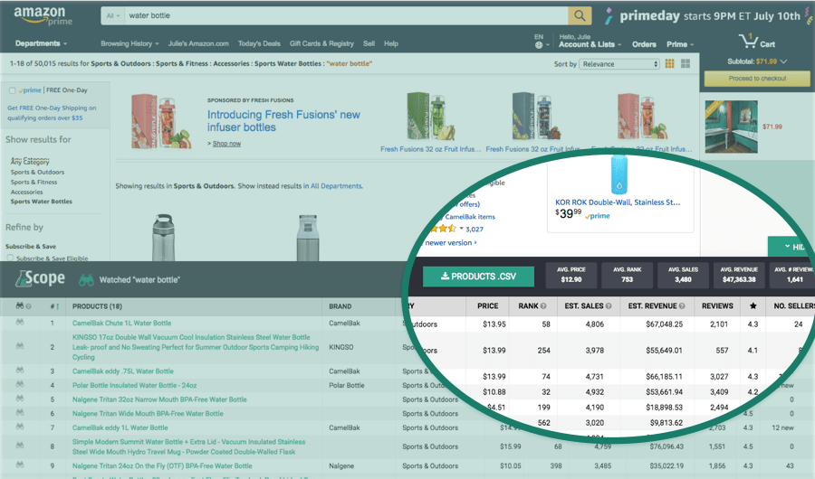Click help icon next to EST. SALES
The image size is (815, 479).
click(x=609, y=306)
